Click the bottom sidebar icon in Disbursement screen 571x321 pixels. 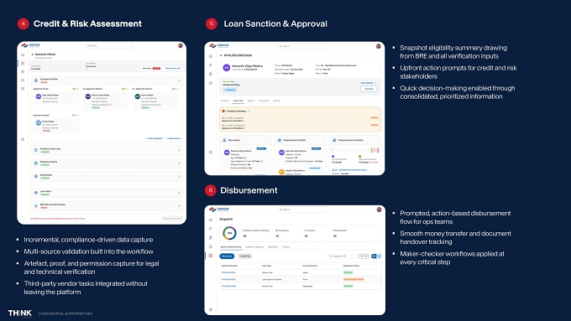[211, 310]
